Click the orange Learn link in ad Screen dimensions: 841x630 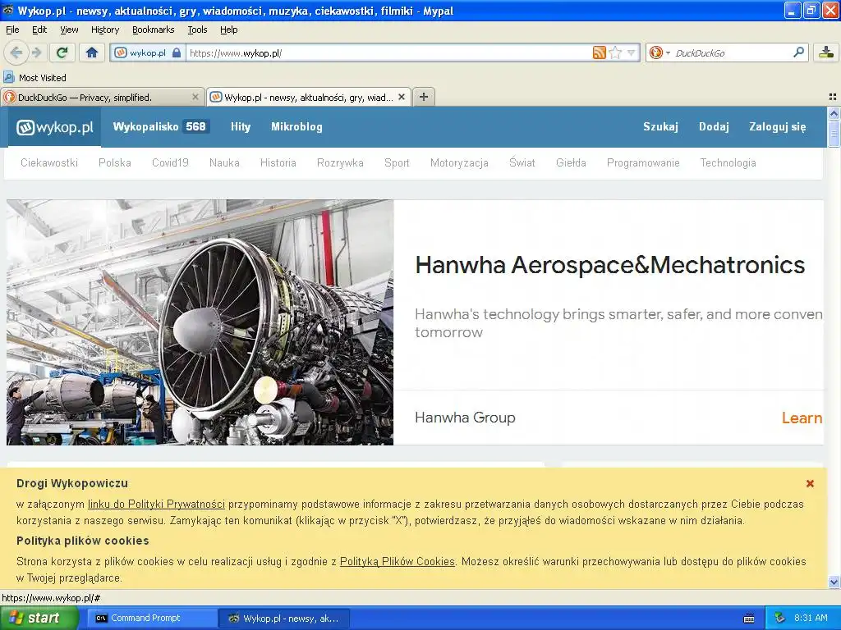[x=802, y=418]
